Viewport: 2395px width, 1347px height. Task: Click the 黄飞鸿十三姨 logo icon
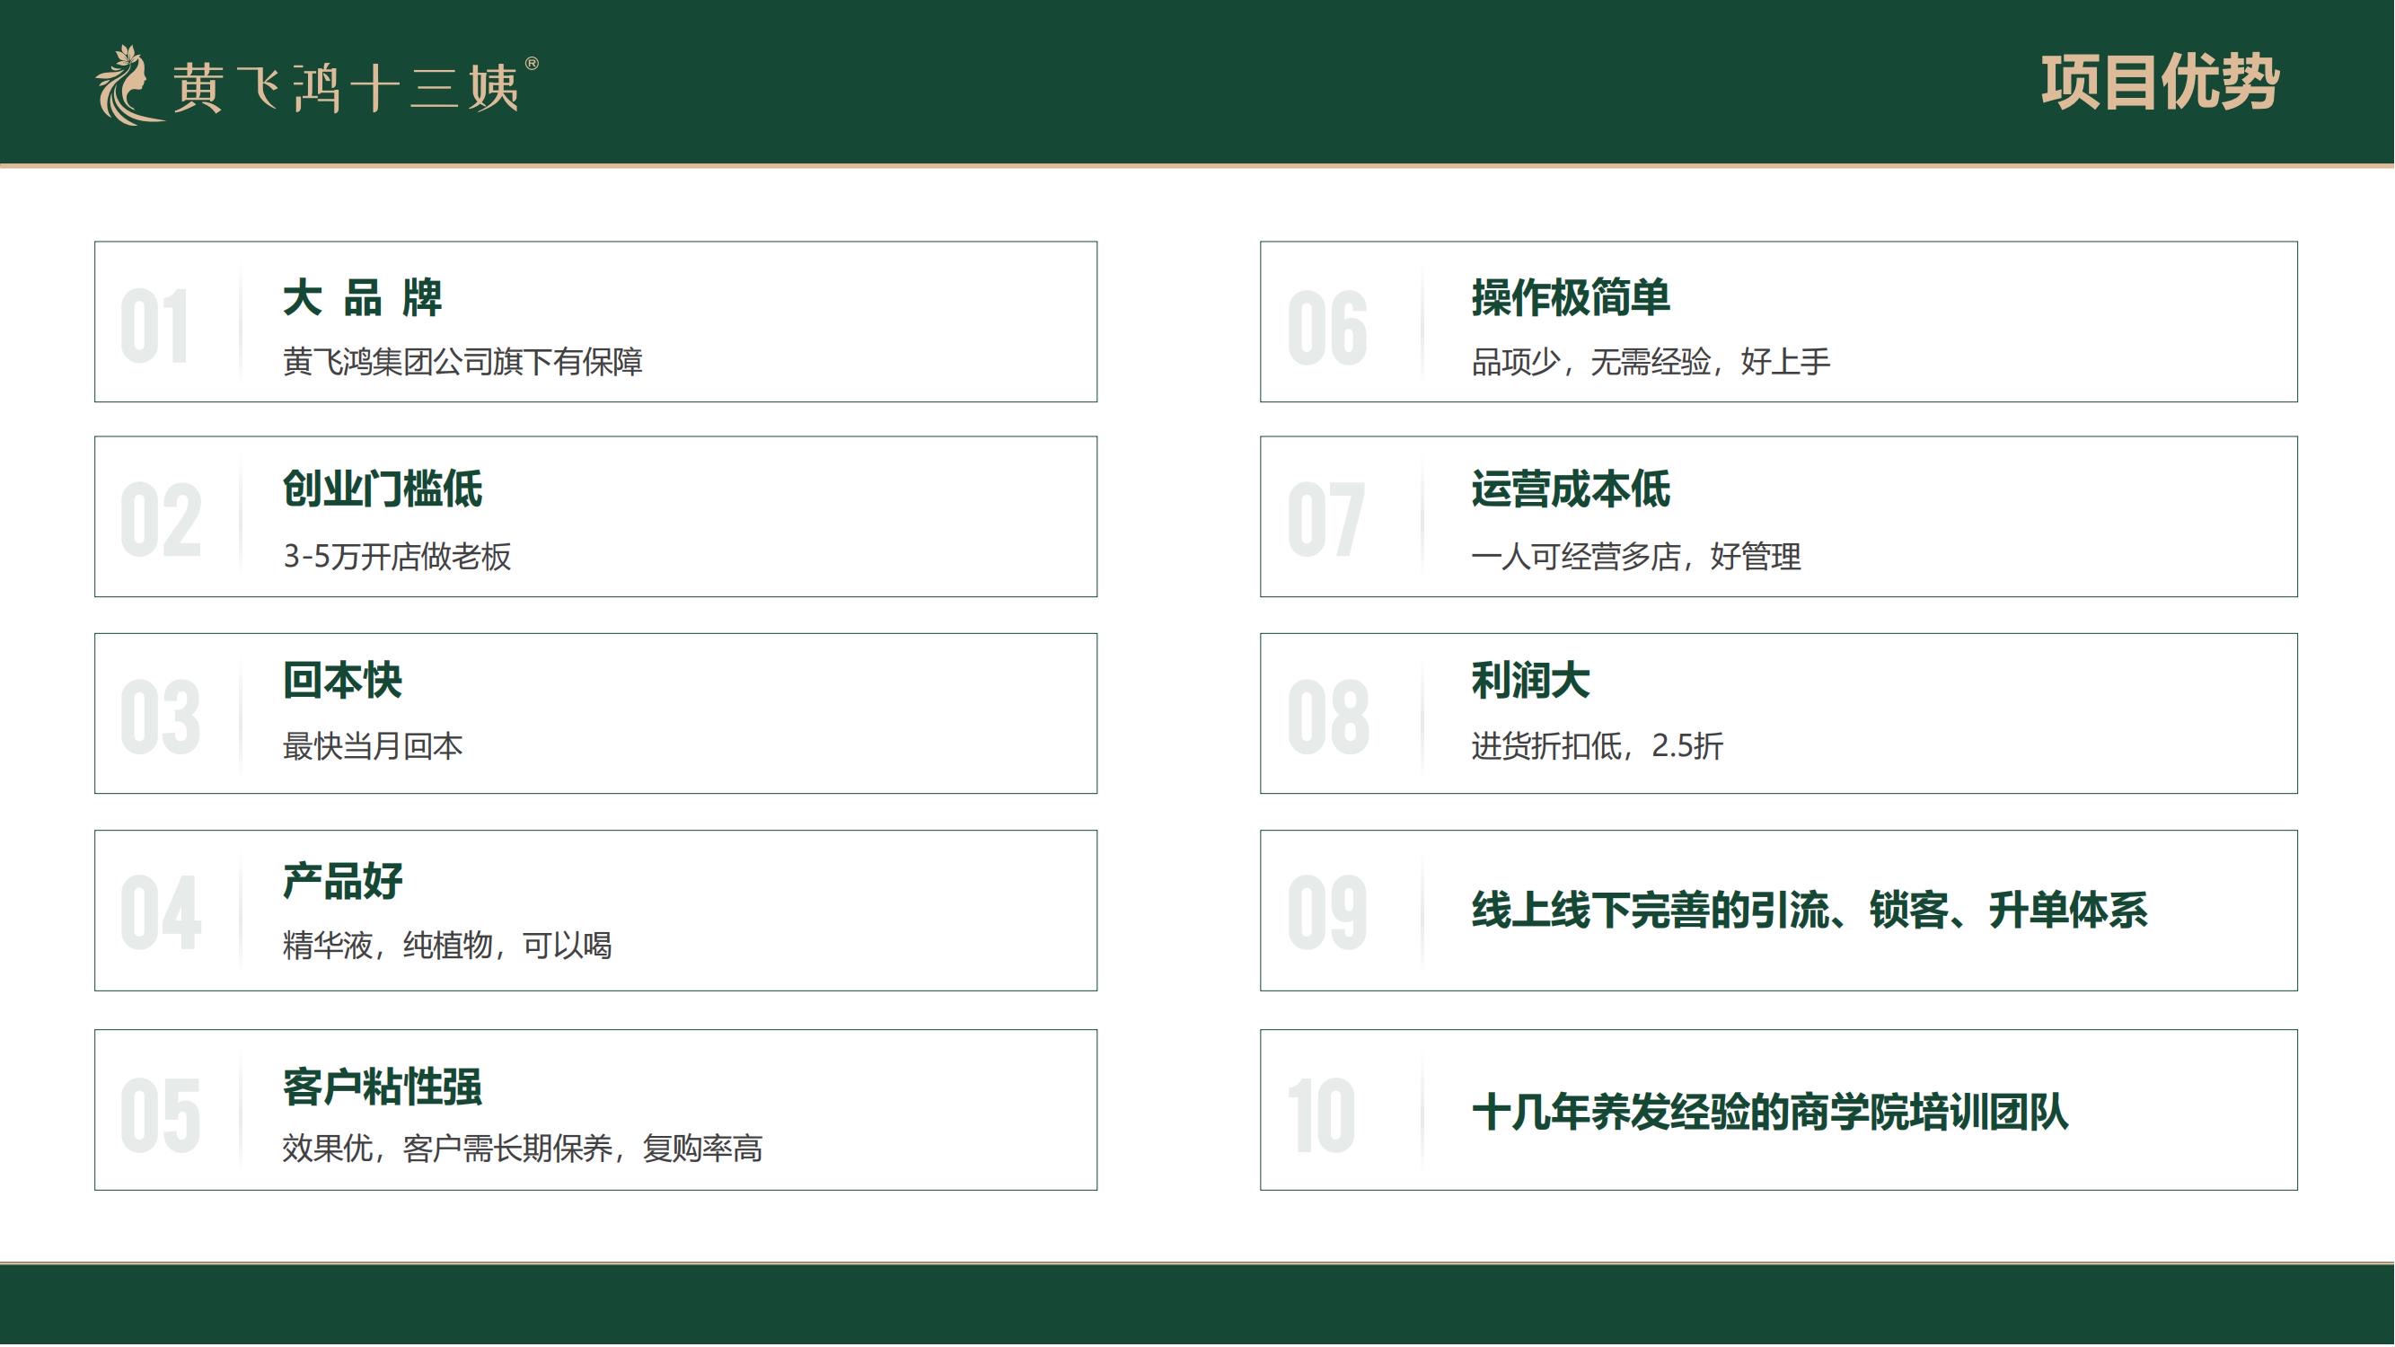[x=128, y=85]
